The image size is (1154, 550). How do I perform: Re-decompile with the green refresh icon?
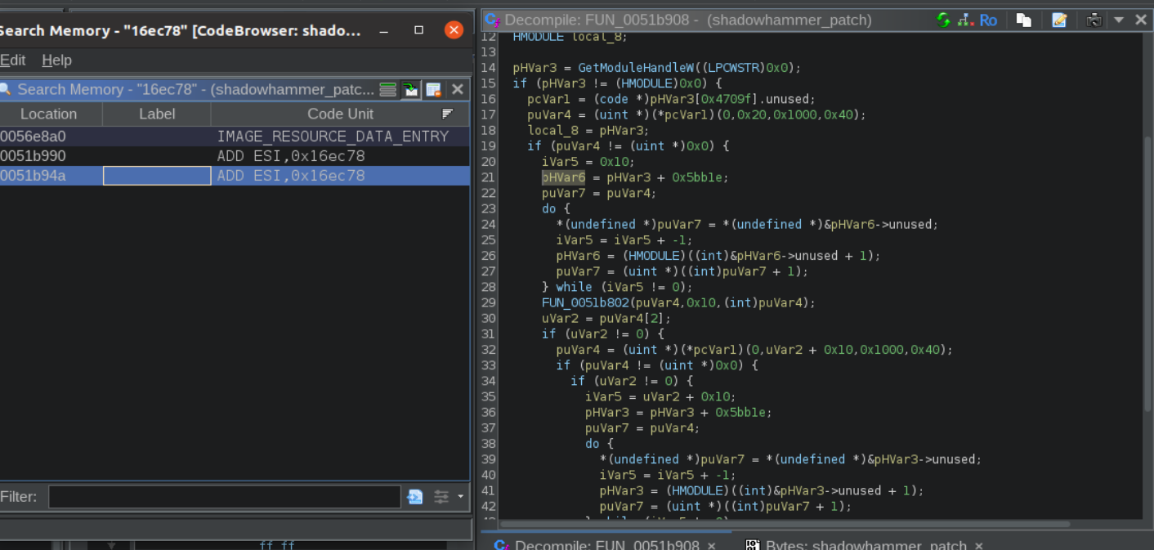coord(943,20)
